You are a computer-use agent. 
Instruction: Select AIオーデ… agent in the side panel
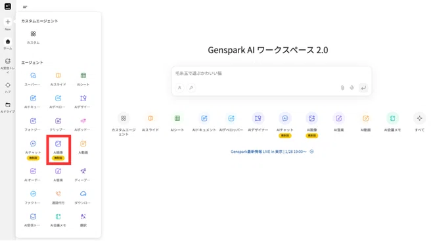(x=33, y=175)
